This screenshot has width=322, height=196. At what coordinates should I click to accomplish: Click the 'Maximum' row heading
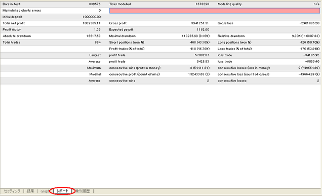(x=94, y=68)
